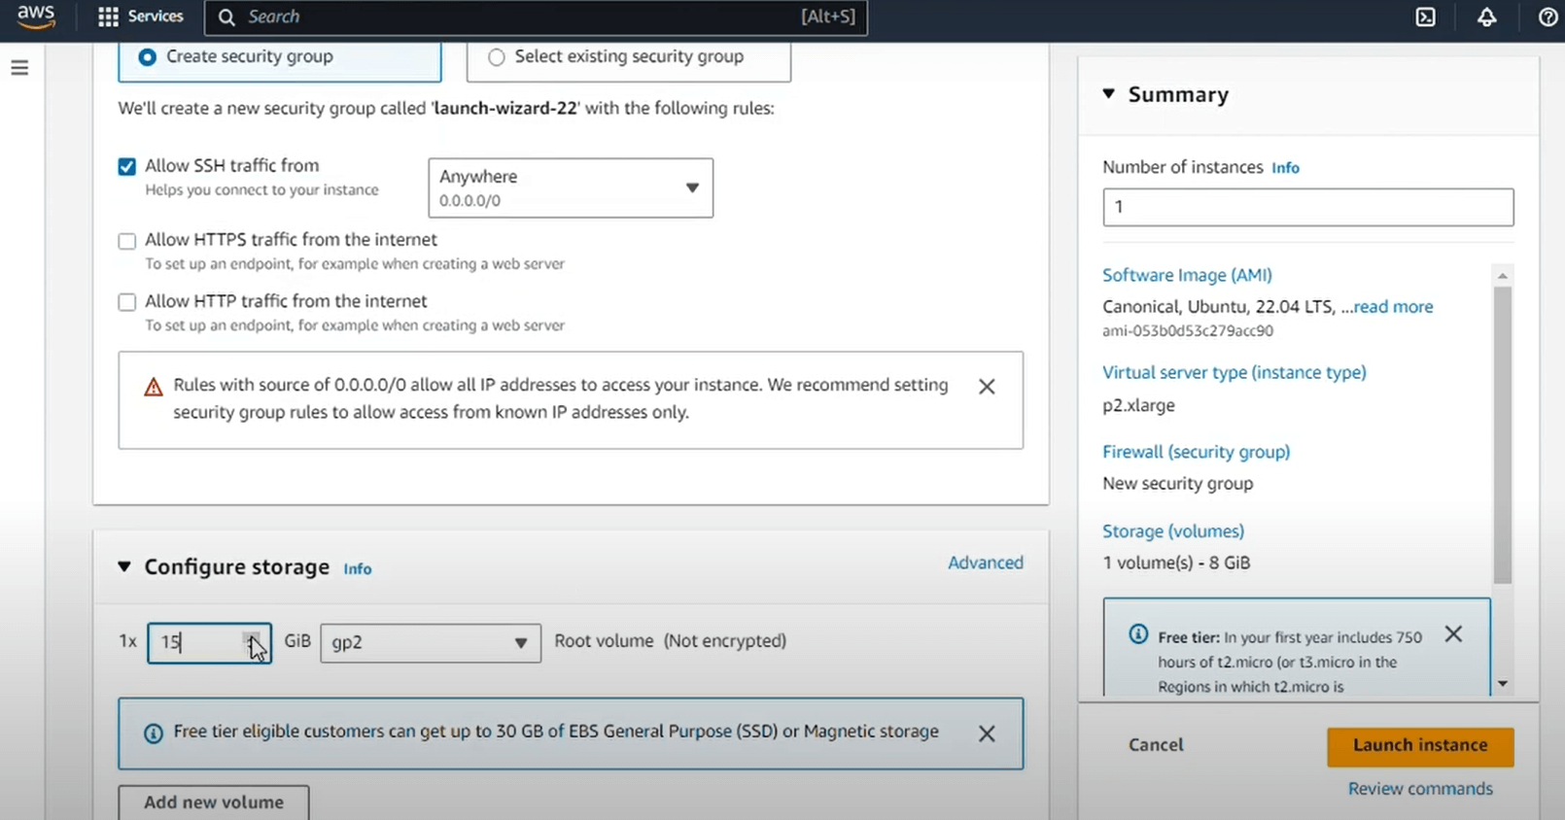The width and height of the screenshot is (1565, 820).
Task: Open the AWS home logo
Action: click(36, 17)
